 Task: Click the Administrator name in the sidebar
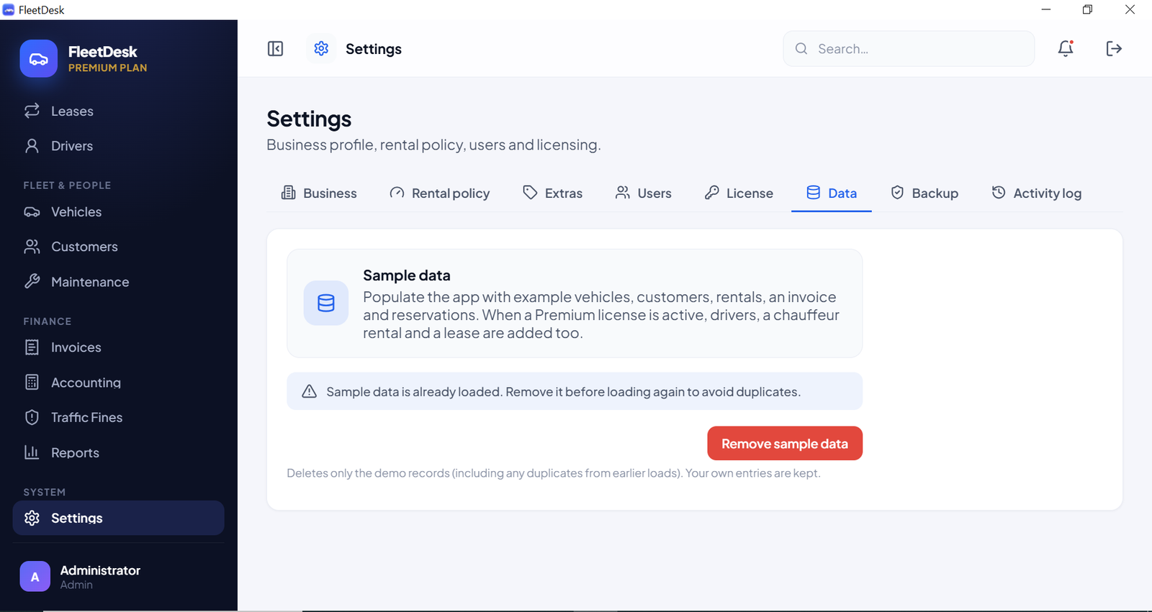(x=100, y=570)
